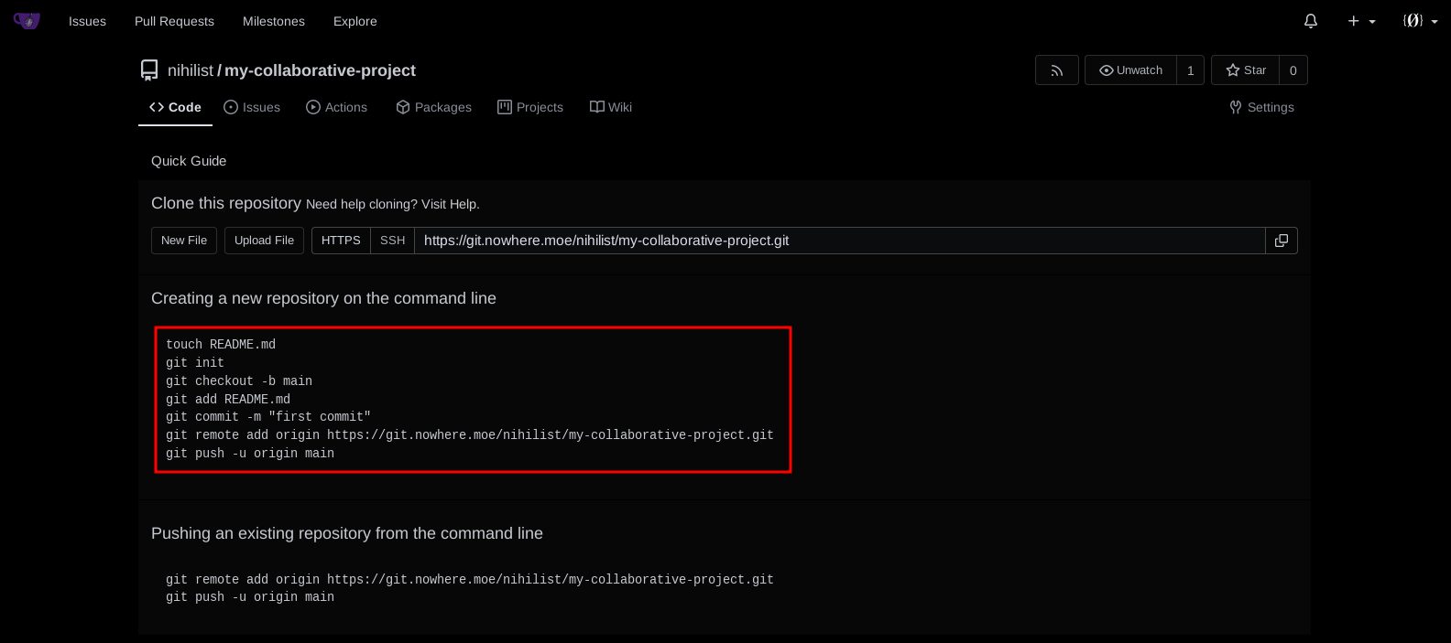Star the my-collaborative-project repository
1451x643 pixels.
tap(1245, 70)
